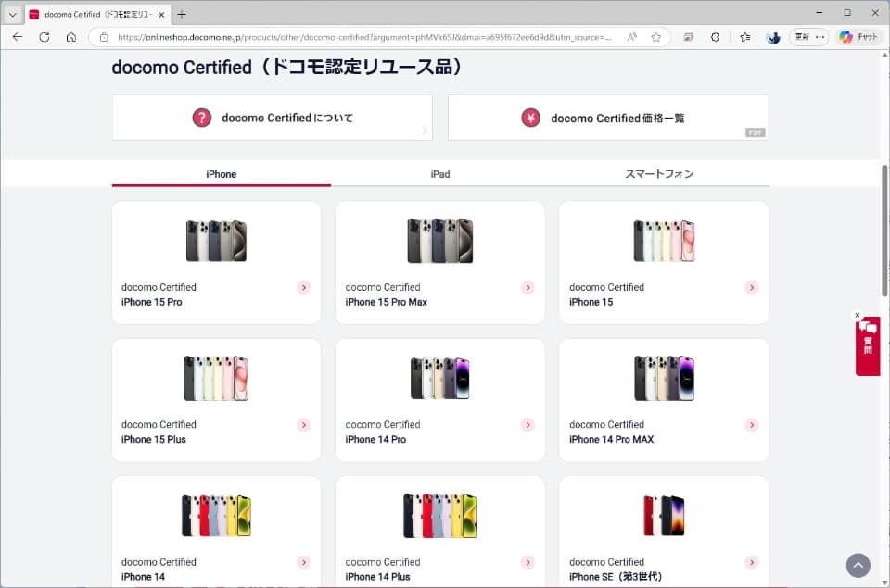Open the split screen icon in toolbar
890x588 pixels.
coord(689,37)
